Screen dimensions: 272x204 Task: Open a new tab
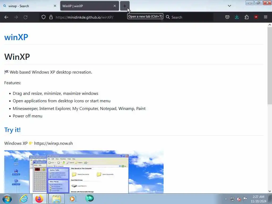pos(125,6)
